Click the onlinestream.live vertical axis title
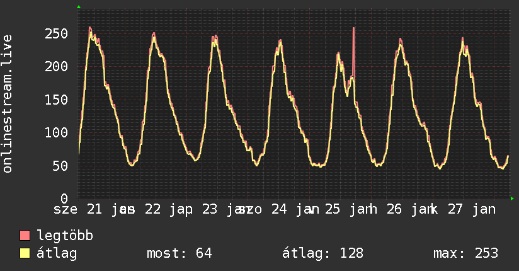Screen dimensions: 519x271 [8, 104]
